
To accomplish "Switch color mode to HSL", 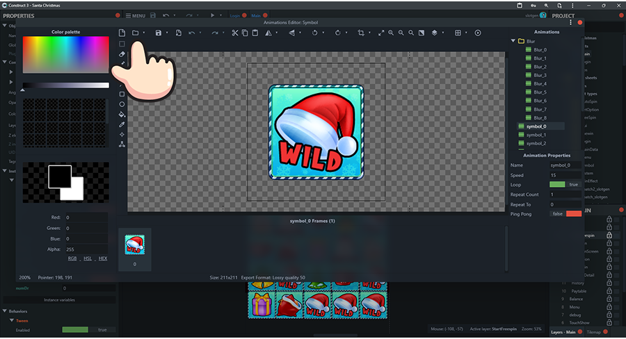I will point(88,258).
